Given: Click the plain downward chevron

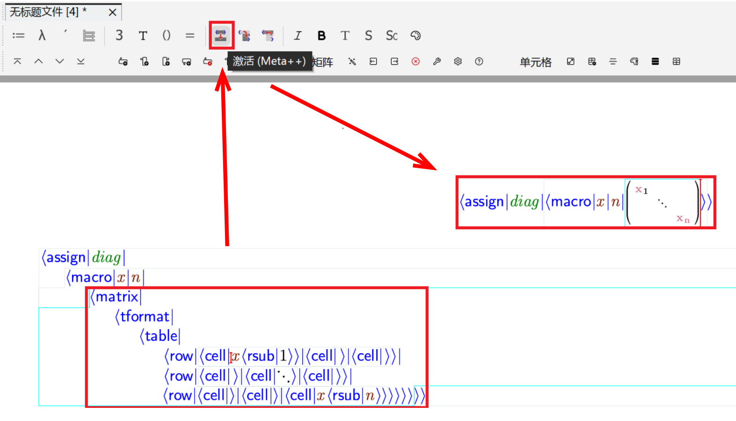Looking at the screenshot, I should 60,61.
